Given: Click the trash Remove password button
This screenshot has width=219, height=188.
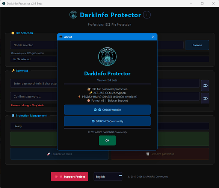Looking at the screenshot, I should coord(160,154).
